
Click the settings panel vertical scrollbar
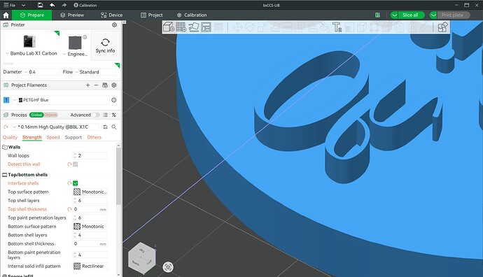(118, 177)
